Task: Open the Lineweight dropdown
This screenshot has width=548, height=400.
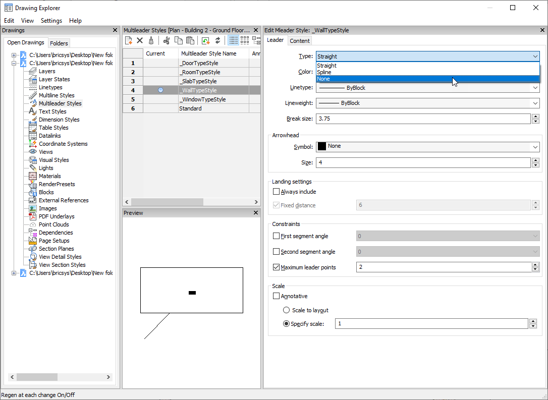Action: point(427,103)
